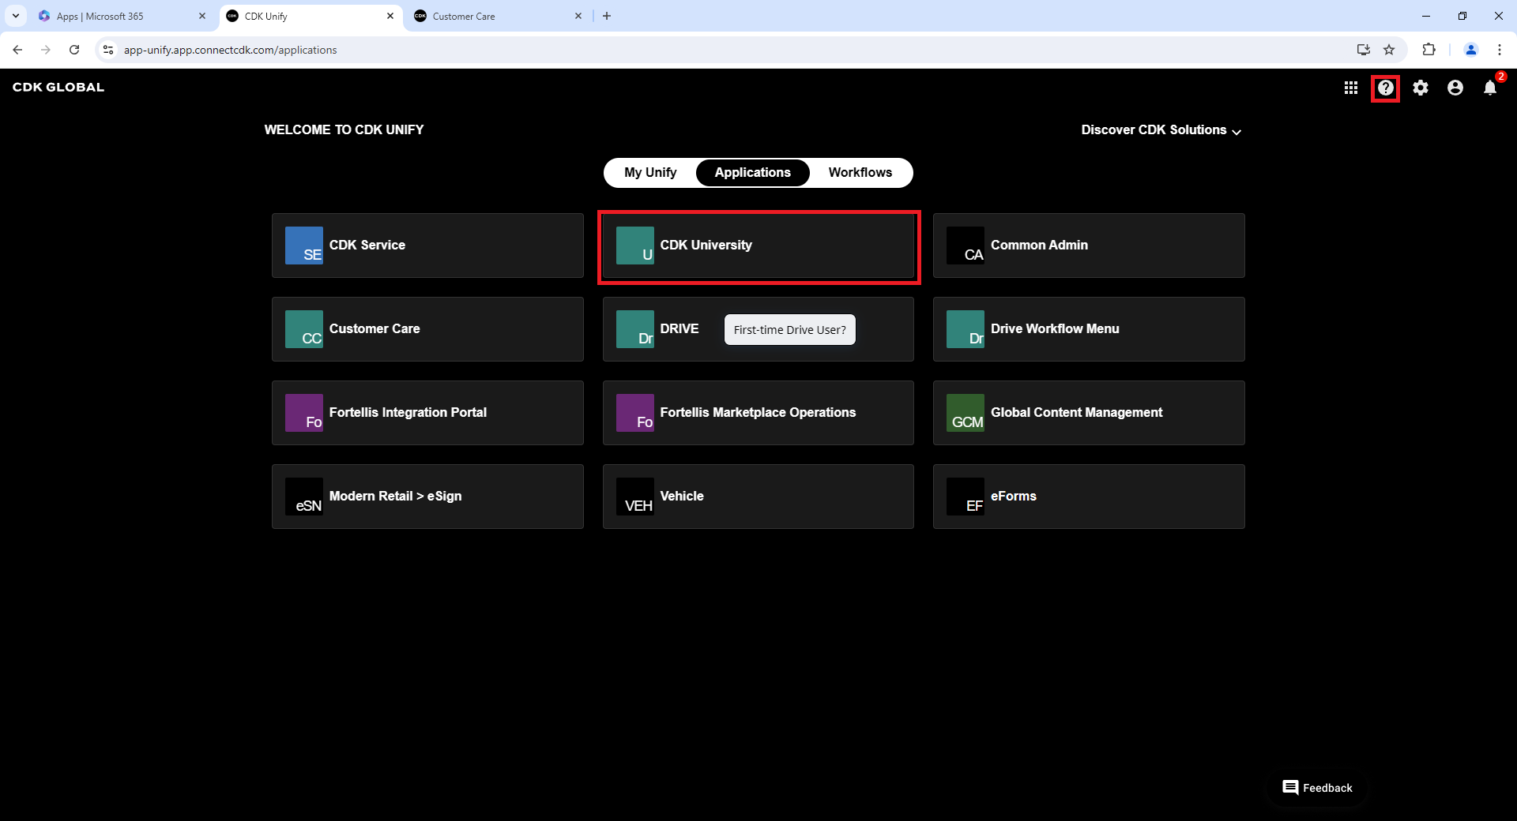This screenshot has width=1517, height=821.
Task: Click the Global Content Management label text
Action: pyautogui.click(x=1077, y=413)
